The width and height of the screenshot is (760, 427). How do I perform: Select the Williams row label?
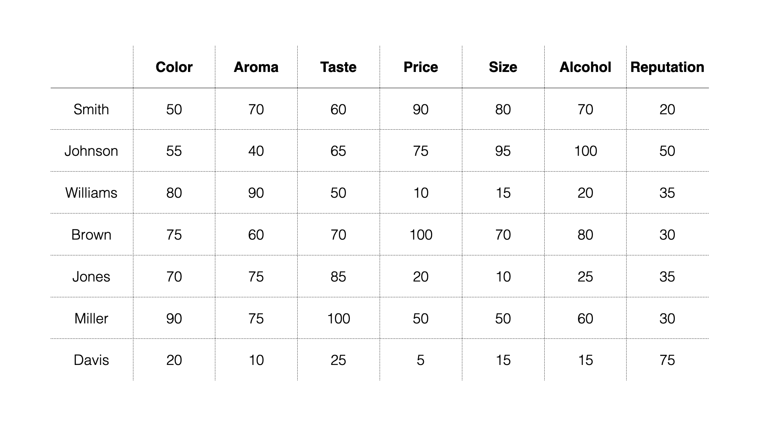[91, 193]
